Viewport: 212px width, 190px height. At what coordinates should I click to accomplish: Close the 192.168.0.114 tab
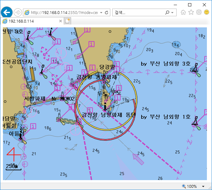click(60, 21)
